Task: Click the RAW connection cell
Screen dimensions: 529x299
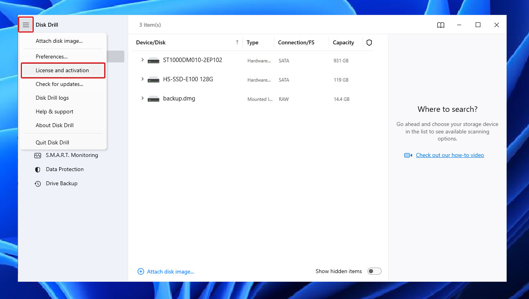Action: click(x=284, y=99)
